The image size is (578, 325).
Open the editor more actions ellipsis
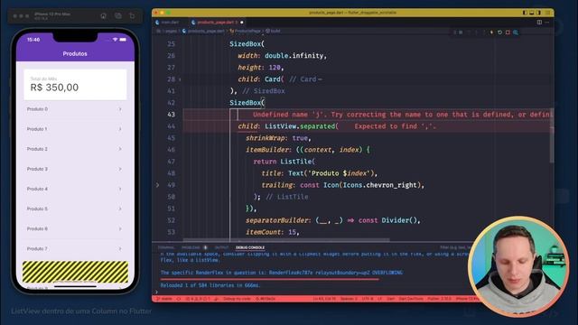547,23
